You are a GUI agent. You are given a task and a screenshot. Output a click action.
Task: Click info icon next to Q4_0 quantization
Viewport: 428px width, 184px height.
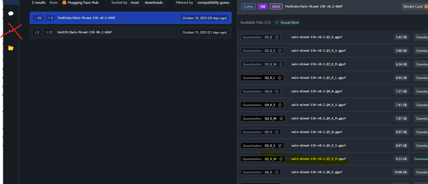[x=277, y=91]
